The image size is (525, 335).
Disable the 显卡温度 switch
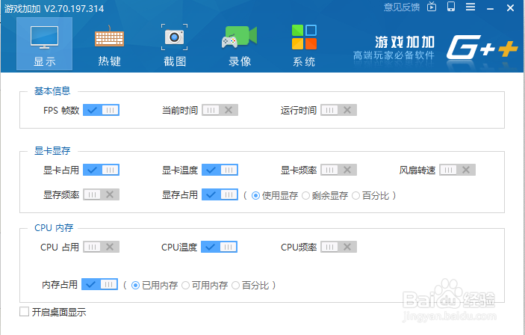220,170
